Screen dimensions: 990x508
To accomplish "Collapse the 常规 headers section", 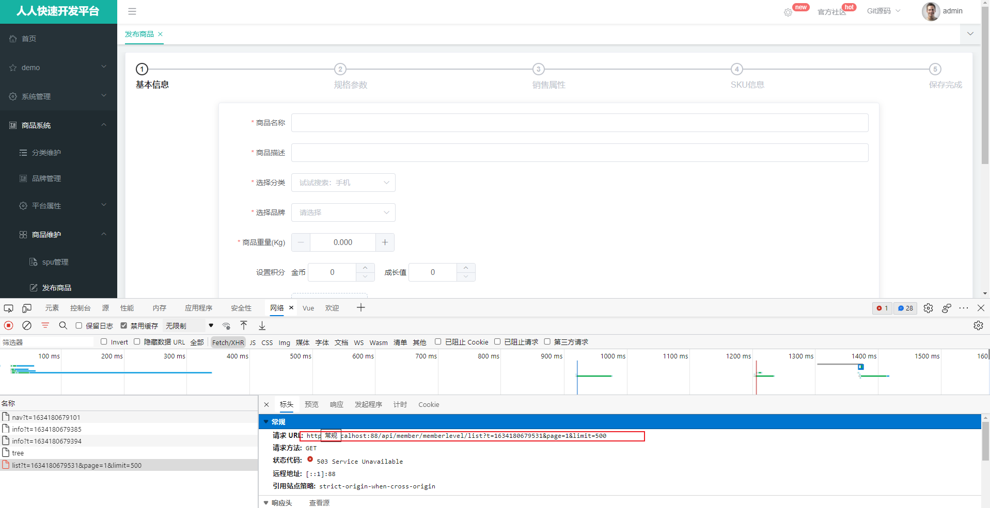I will click(266, 422).
